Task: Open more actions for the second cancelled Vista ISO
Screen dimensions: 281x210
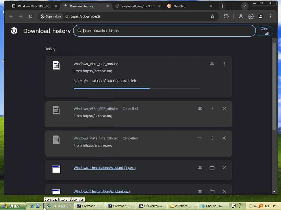Action: click(x=212, y=138)
